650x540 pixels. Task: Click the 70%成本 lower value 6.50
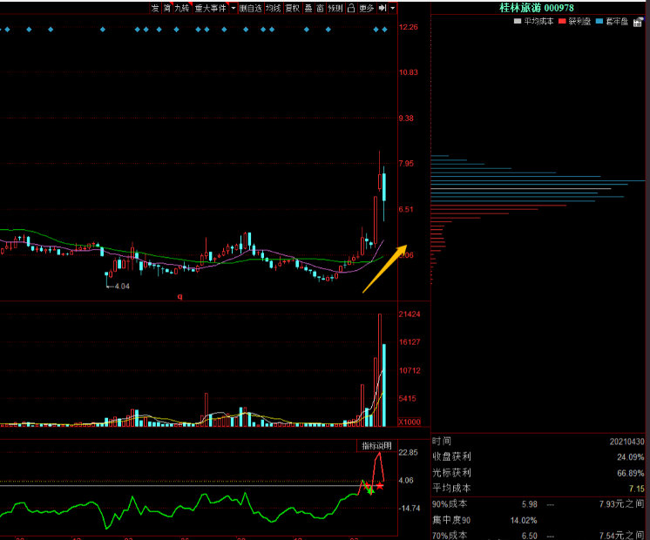coord(530,536)
